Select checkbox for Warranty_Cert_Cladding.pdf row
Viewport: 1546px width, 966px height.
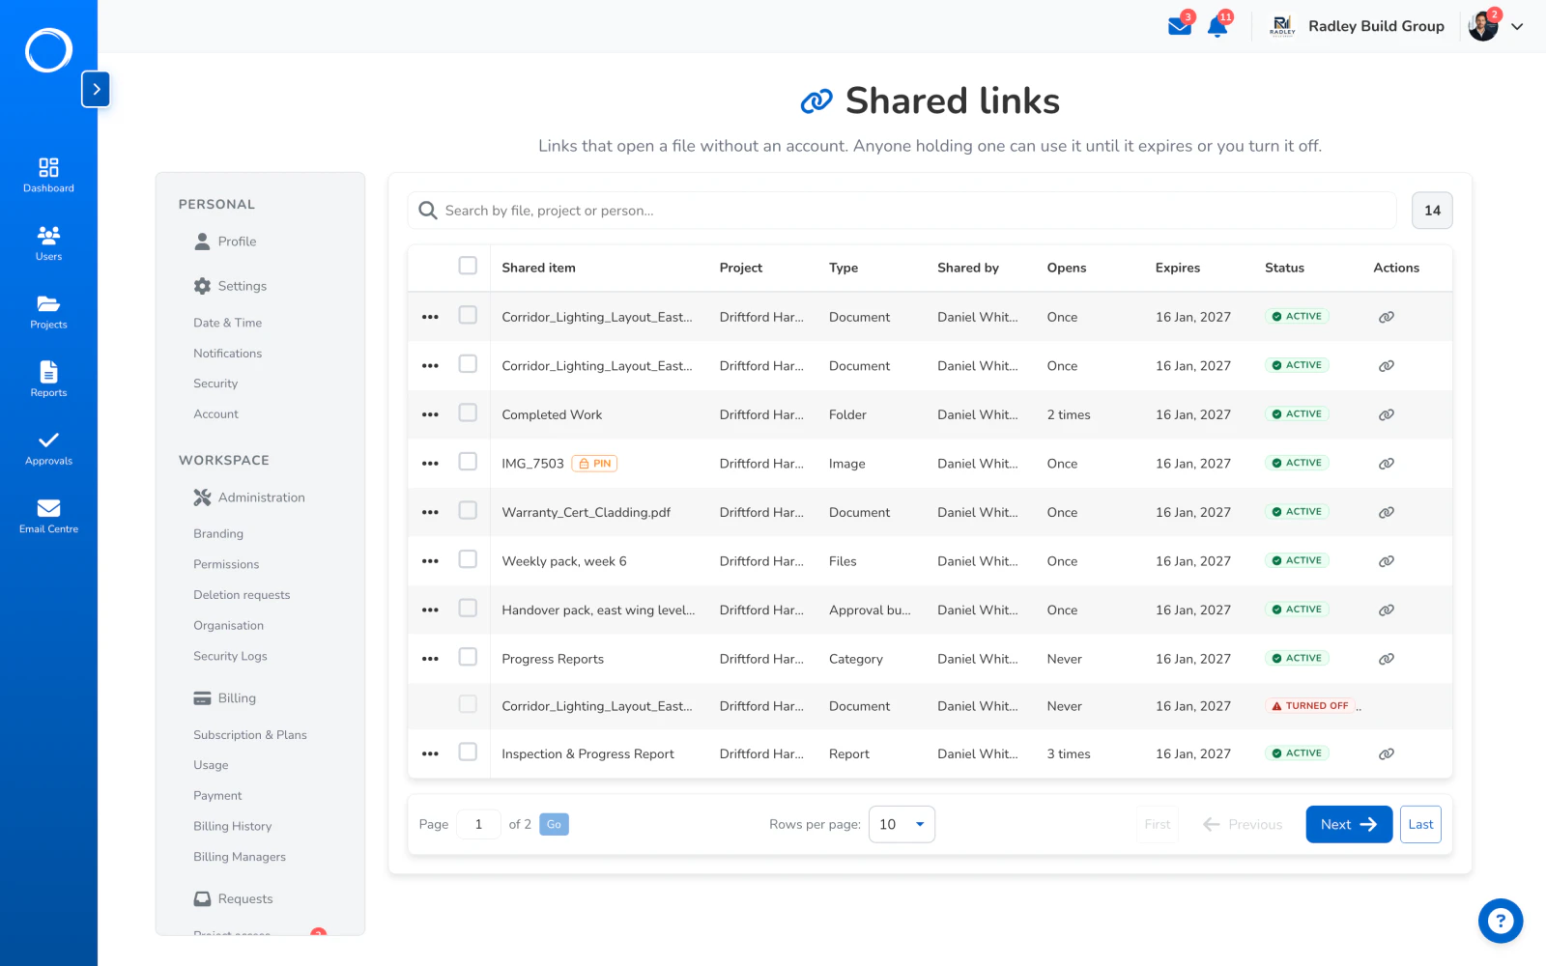pyautogui.click(x=468, y=510)
